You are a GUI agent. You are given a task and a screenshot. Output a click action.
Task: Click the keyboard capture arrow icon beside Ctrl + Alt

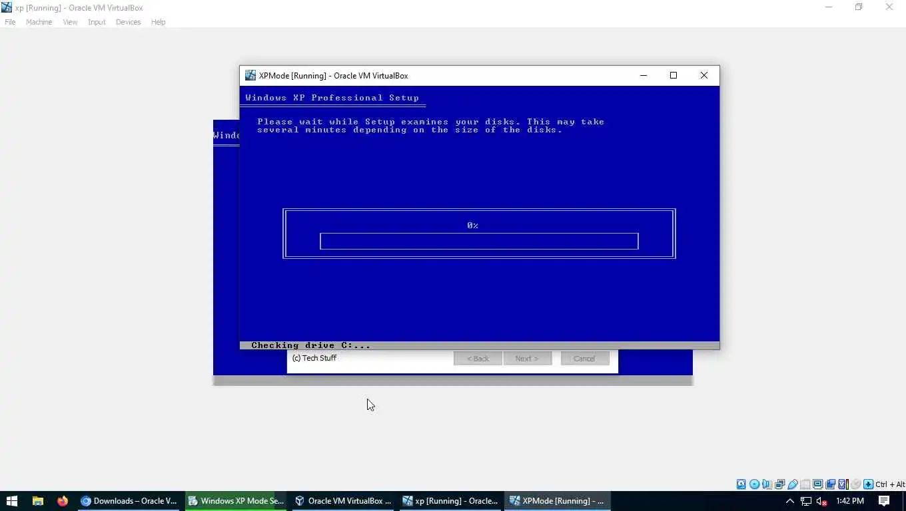tap(868, 484)
